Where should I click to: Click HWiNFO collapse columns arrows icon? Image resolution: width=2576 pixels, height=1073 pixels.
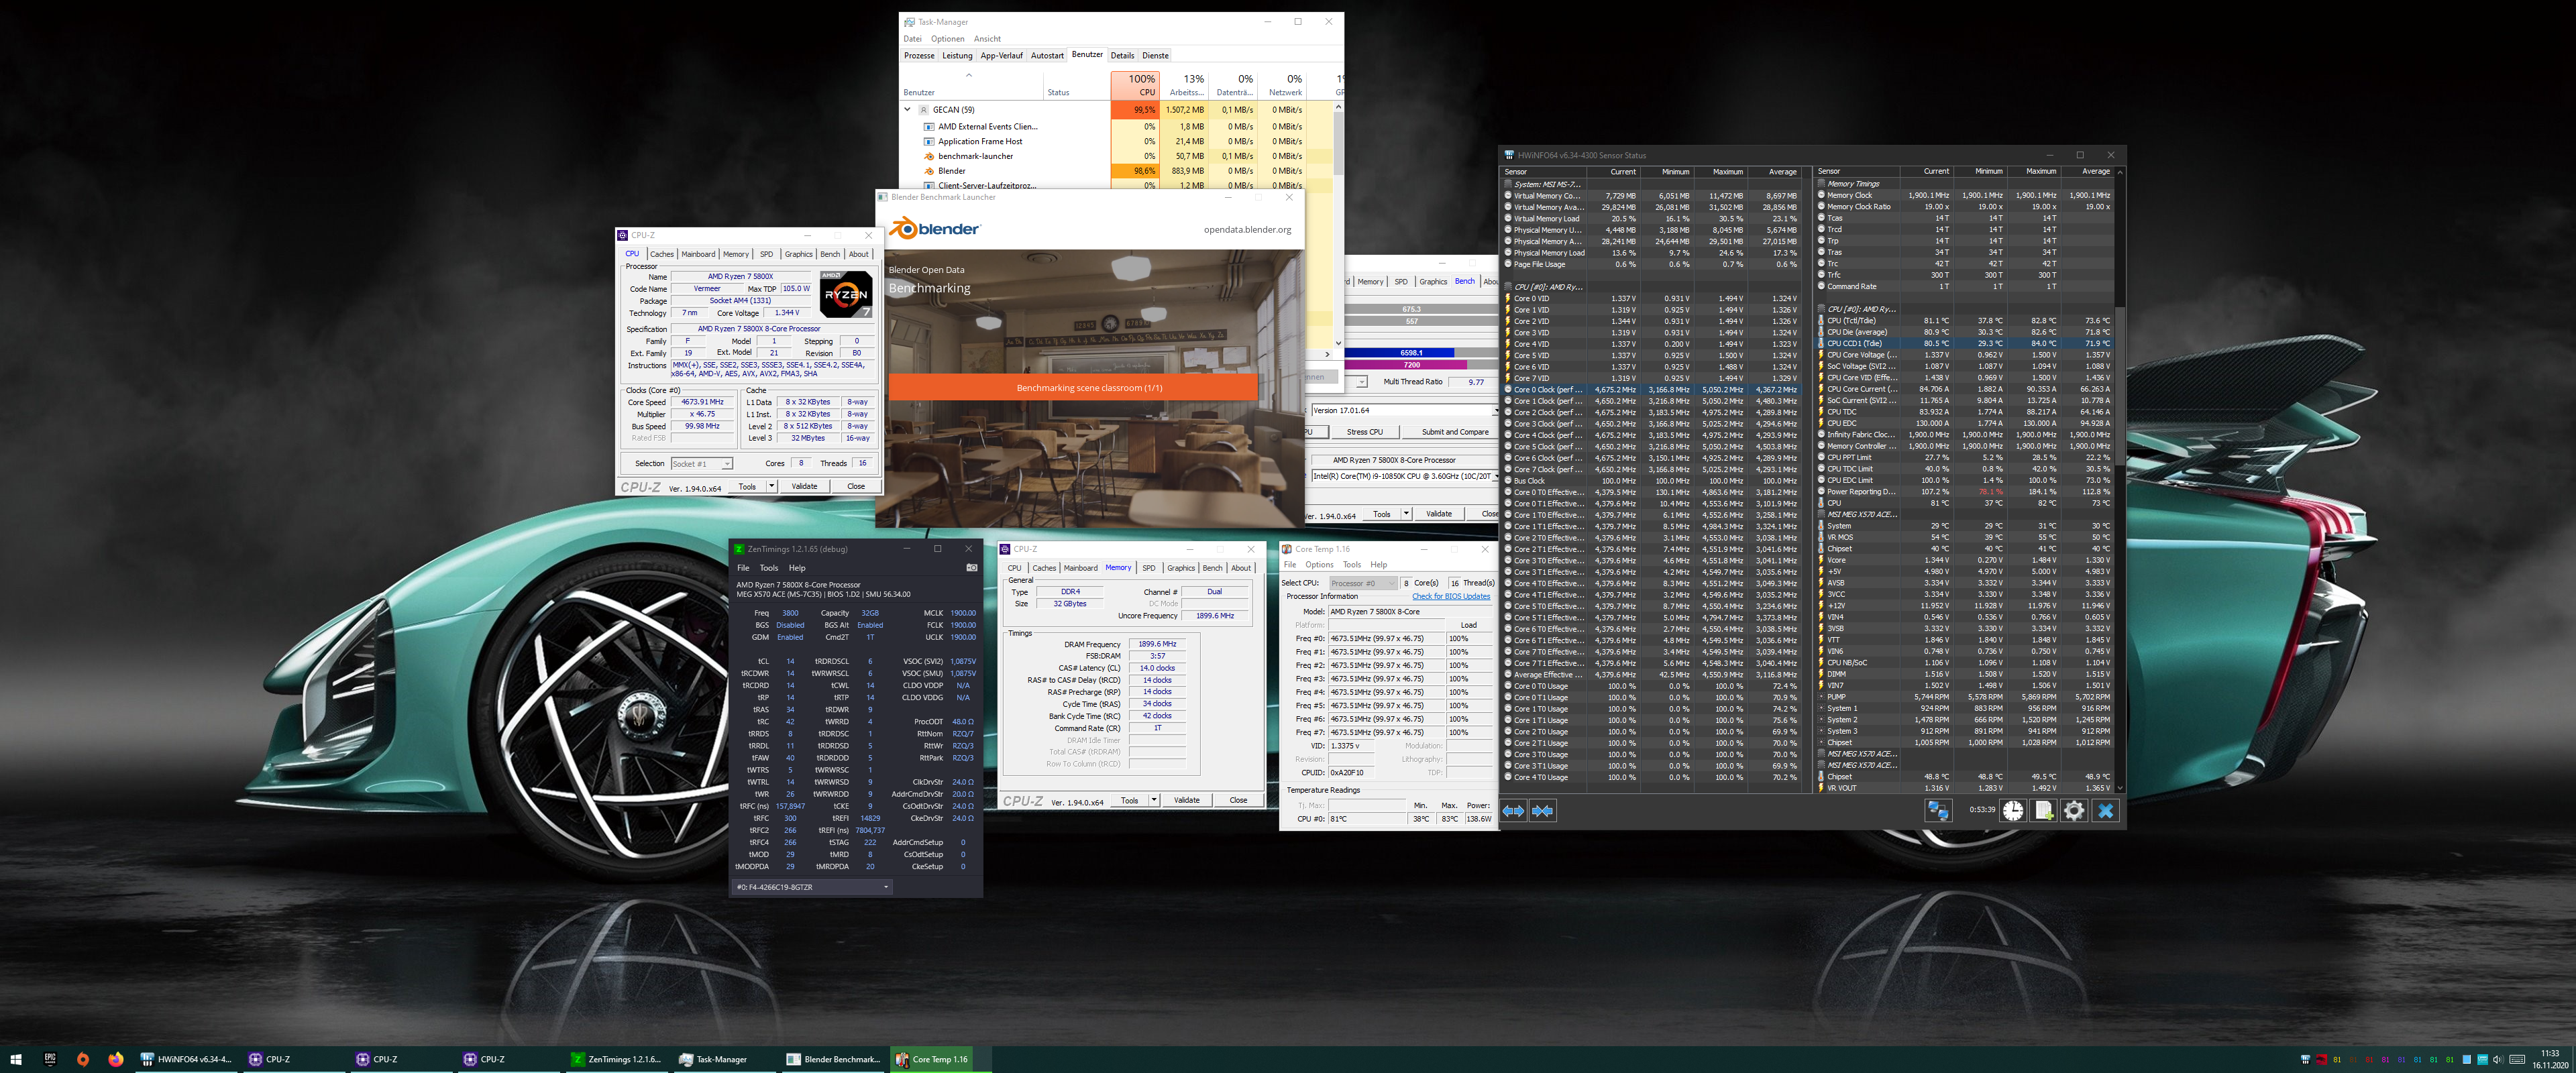1543,811
